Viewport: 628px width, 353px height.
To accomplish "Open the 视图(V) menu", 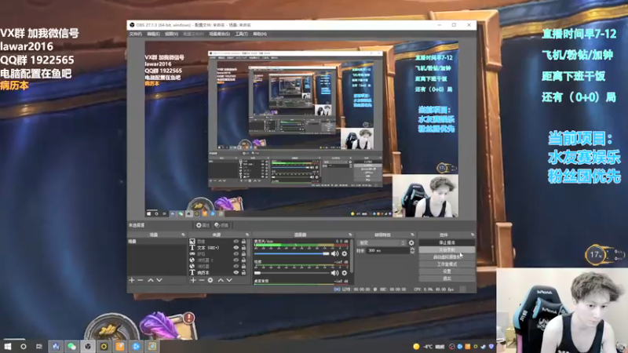I will (x=171, y=34).
